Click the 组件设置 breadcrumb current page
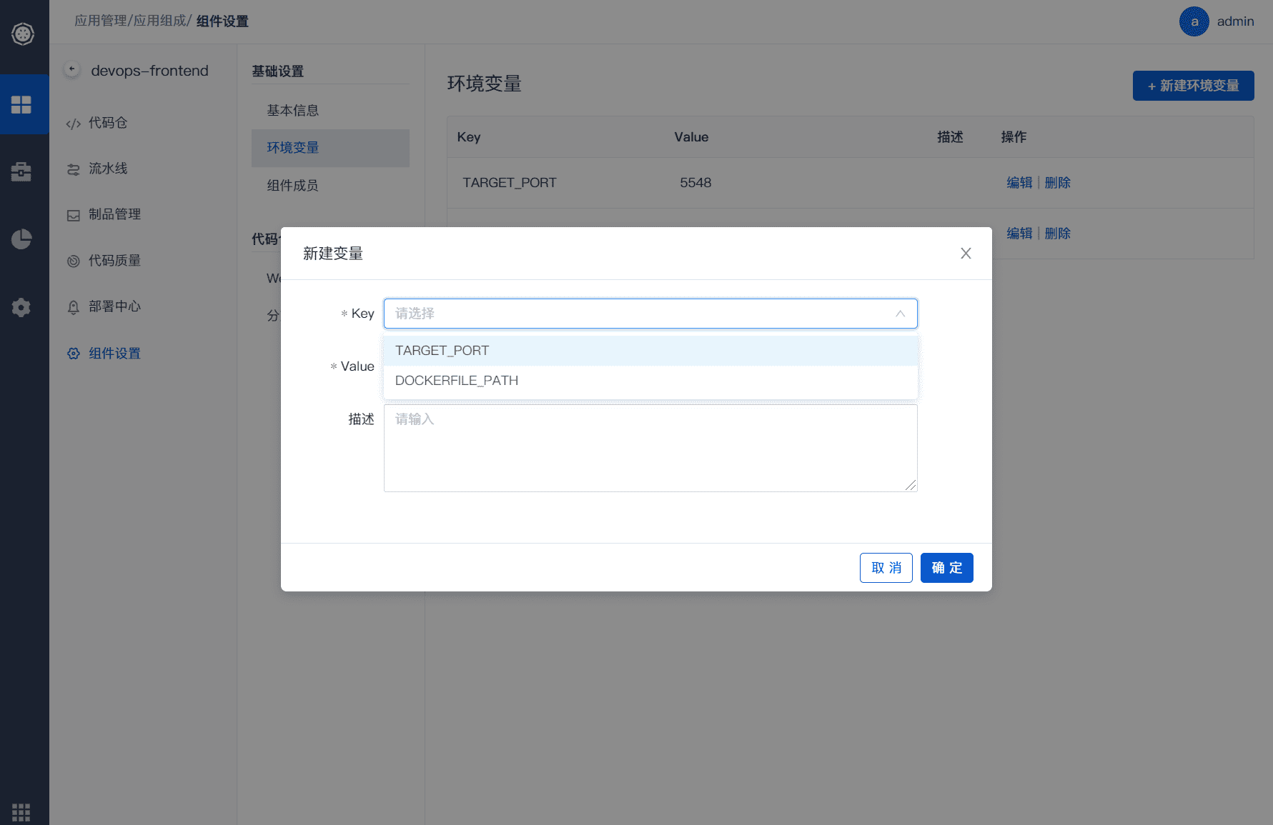The width and height of the screenshot is (1273, 825). (222, 21)
